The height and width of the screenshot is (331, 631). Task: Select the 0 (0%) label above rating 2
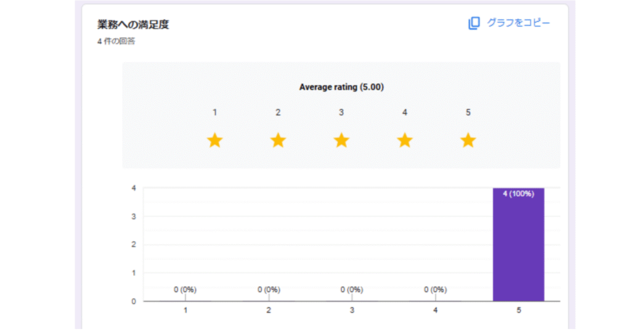coord(269,290)
